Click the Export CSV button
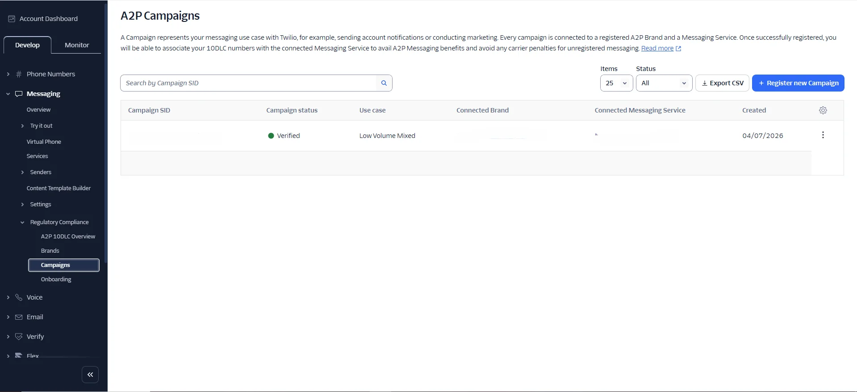Viewport: 857px width, 392px height. 722,83
